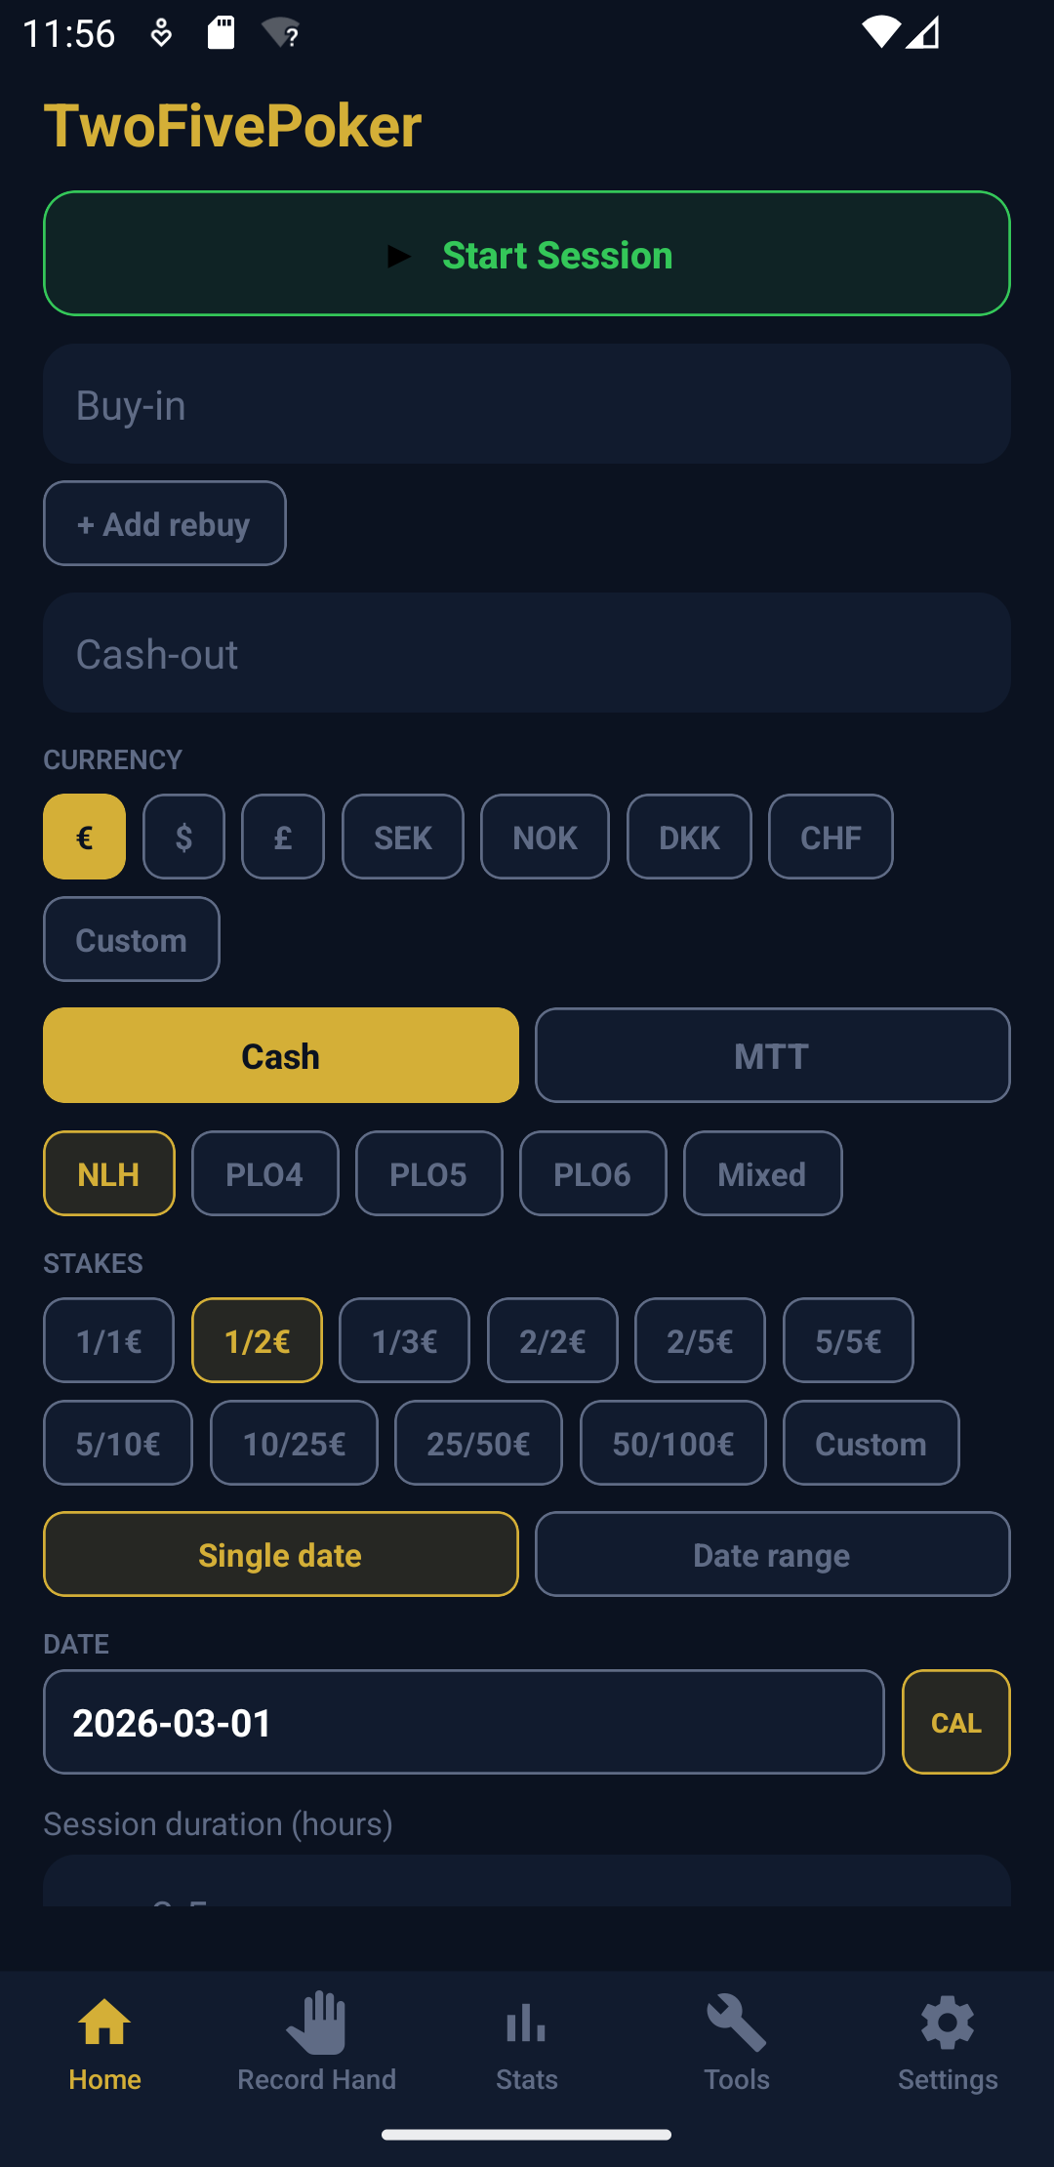Open Stats bar chart icon
This screenshot has height=2167, width=1054.
(526, 2023)
